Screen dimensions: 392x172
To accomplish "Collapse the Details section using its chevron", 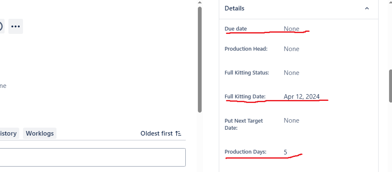I will pos(367,8).
